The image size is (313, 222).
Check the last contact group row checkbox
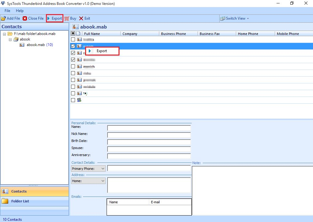click(x=73, y=100)
